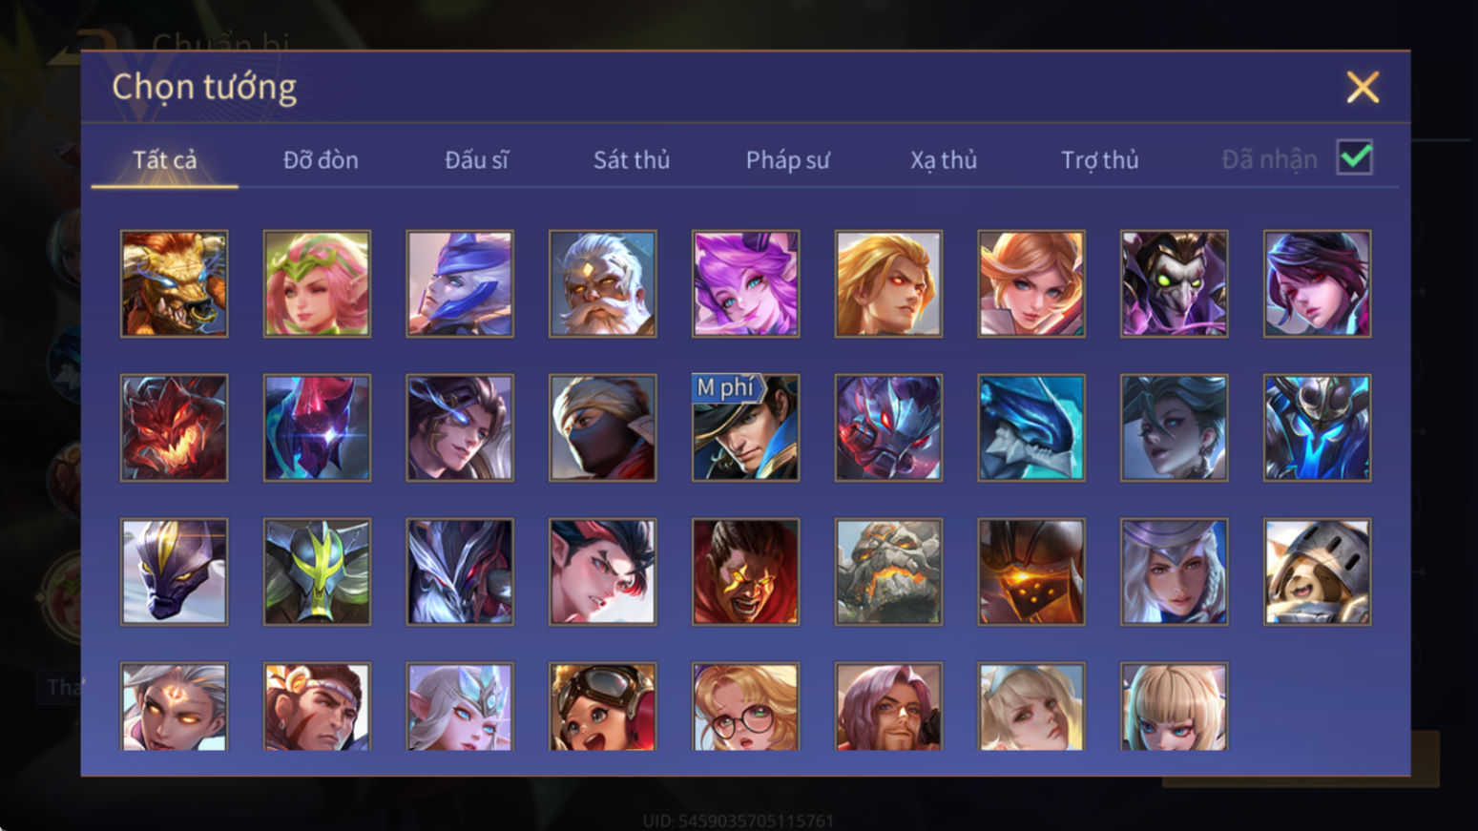Switch to the Đỡ đòn tab
This screenshot has height=831, width=1478.
(321, 159)
